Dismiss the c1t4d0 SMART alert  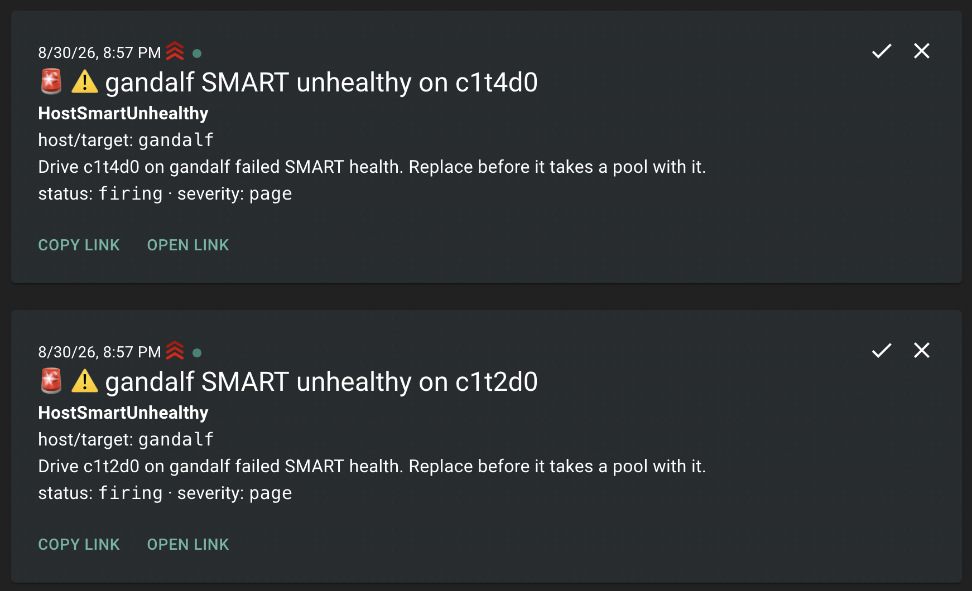922,51
